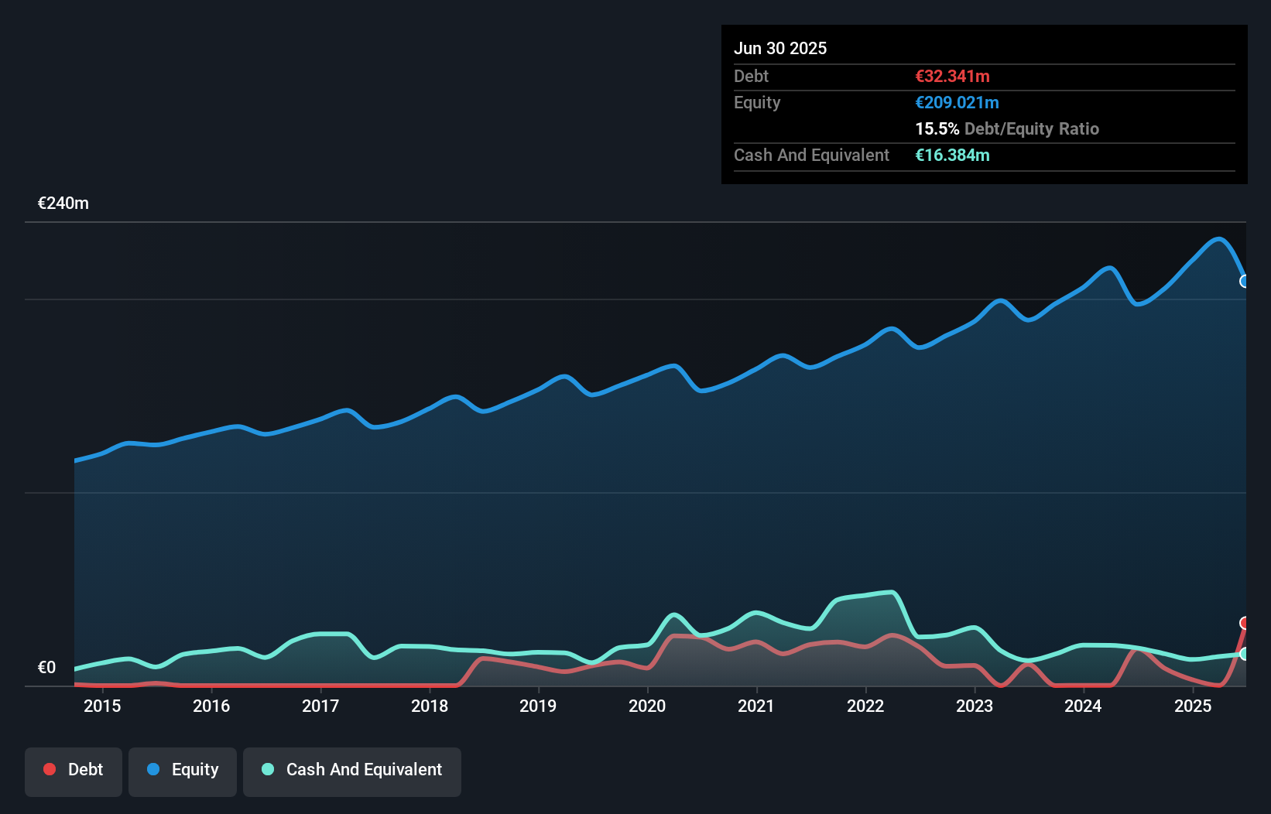
Task: Click the 2015 x-axis year label
Action: [x=102, y=706]
